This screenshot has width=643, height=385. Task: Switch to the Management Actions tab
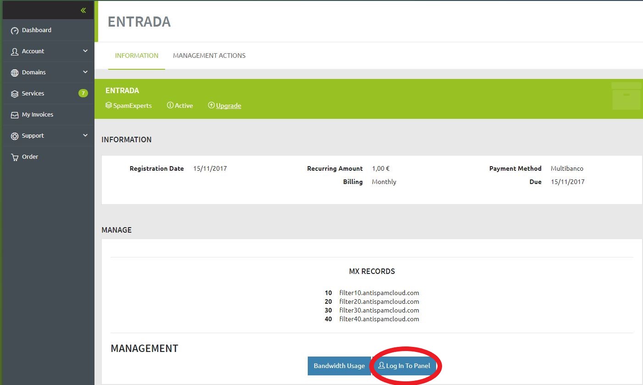click(x=209, y=56)
